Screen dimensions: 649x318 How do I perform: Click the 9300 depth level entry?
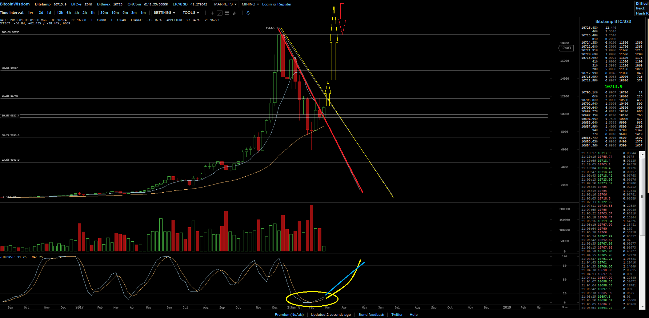631,145
